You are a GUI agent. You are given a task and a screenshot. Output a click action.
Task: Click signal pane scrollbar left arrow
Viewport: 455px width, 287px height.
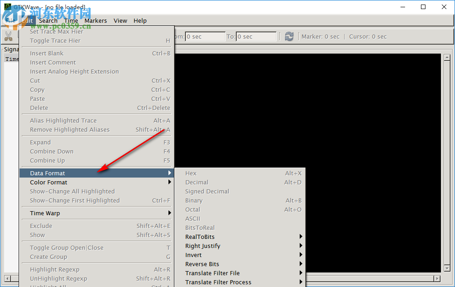(8, 278)
